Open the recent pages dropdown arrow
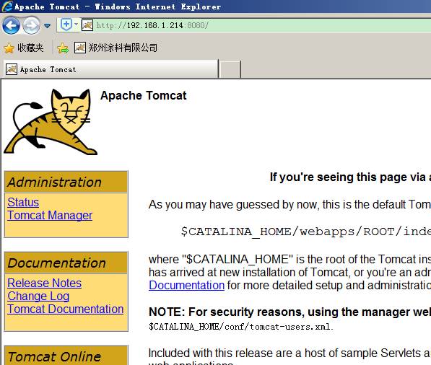 (x=47, y=26)
